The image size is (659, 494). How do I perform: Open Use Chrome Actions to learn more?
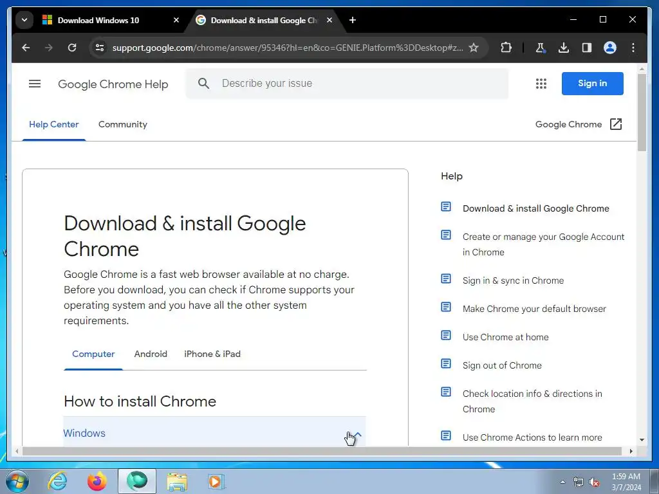(532, 437)
